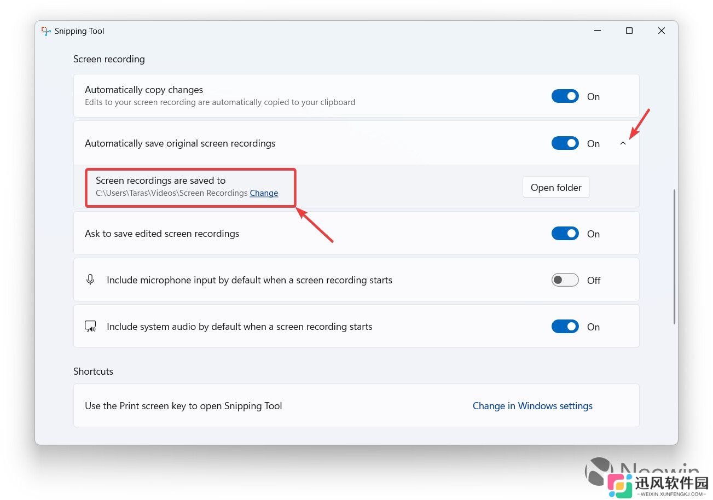Click the Print screen key shortcut row
The image size is (713, 500).
point(356,405)
